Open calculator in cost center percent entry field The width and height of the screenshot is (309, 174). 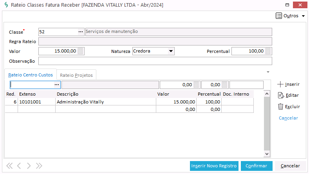tap(224, 85)
